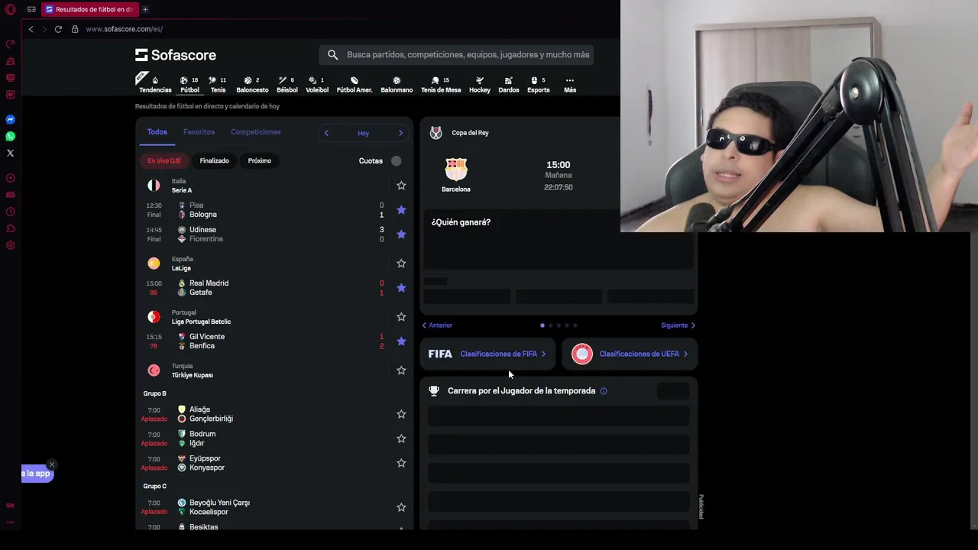Click the search magnifier icon
This screenshot has height=550, width=978.
(332, 55)
